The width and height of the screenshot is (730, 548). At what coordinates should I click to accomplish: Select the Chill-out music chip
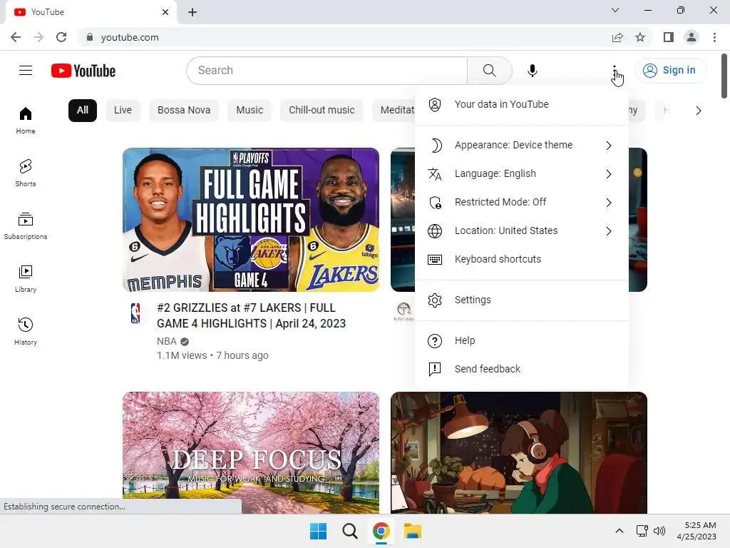(322, 111)
